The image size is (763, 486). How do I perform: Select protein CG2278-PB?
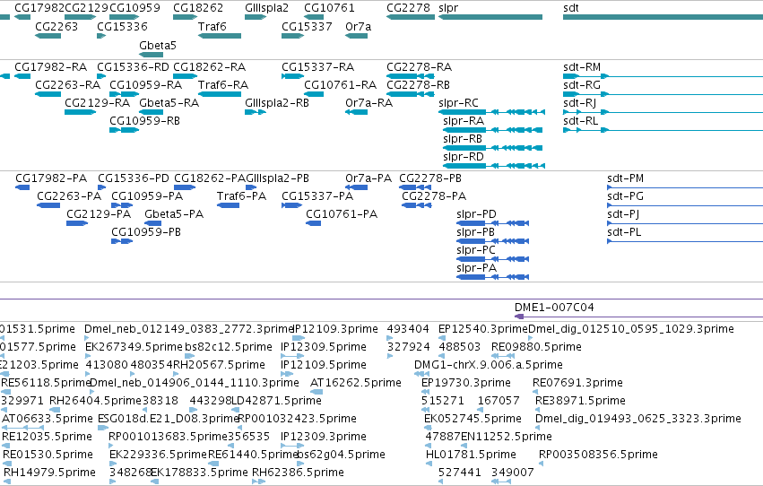415,187
